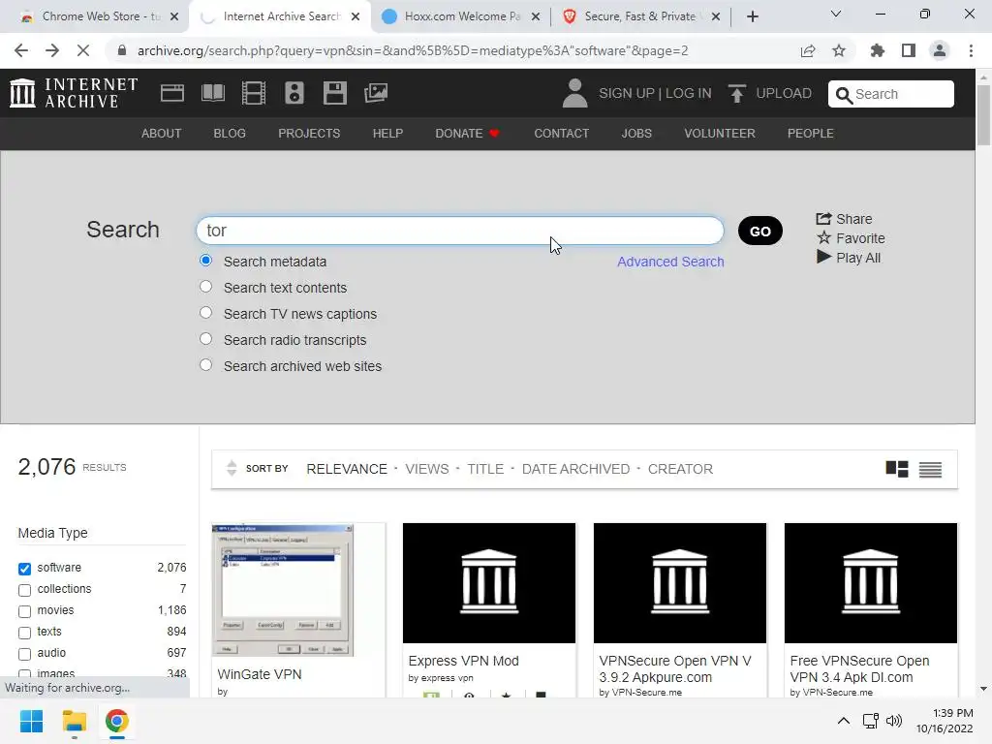Click the SIGN UP link
Screen dimensions: 992x744
(x=627, y=94)
